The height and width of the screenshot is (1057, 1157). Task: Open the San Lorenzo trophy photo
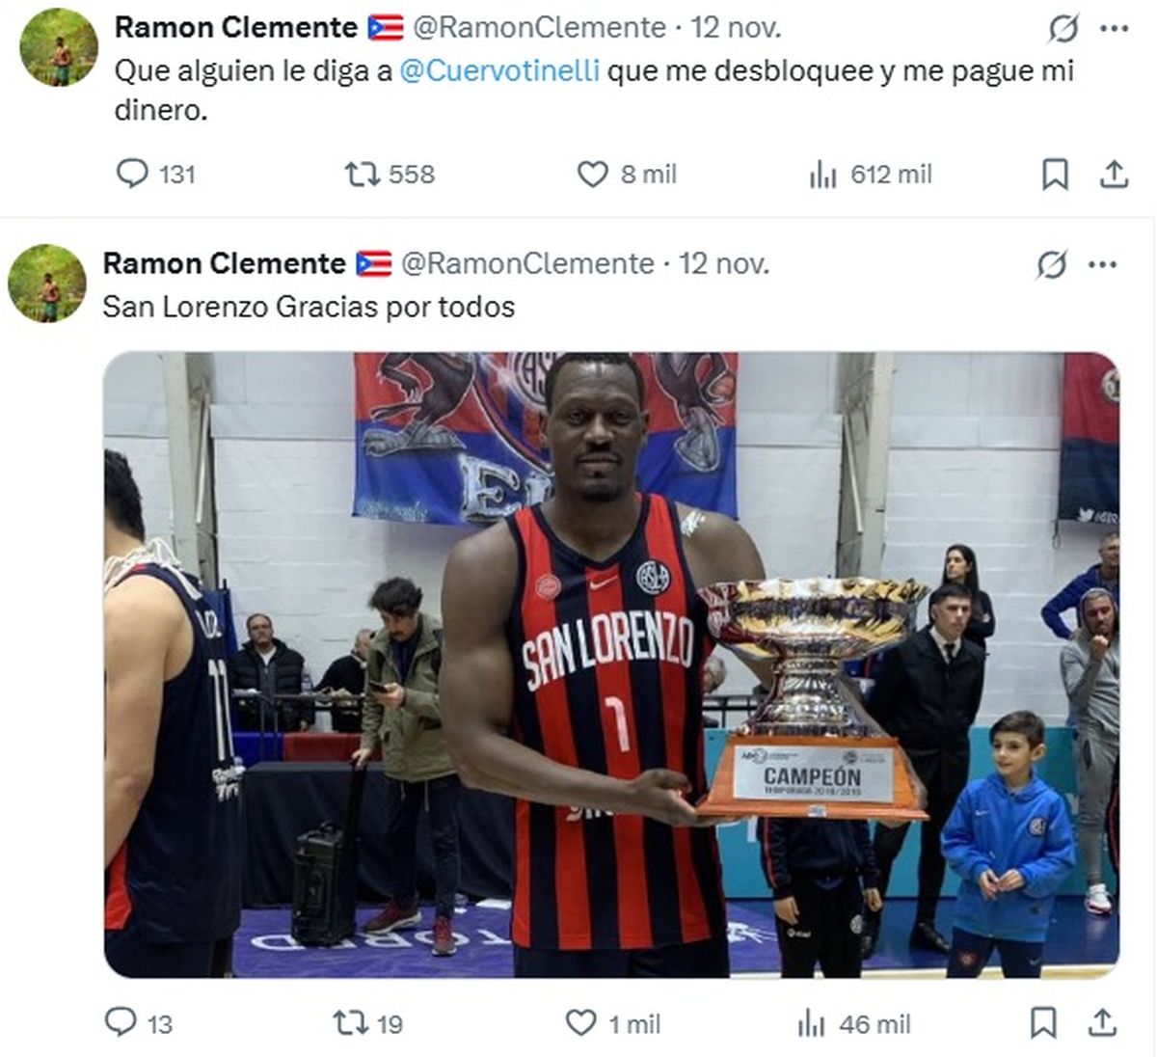click(x=611, y=664)
